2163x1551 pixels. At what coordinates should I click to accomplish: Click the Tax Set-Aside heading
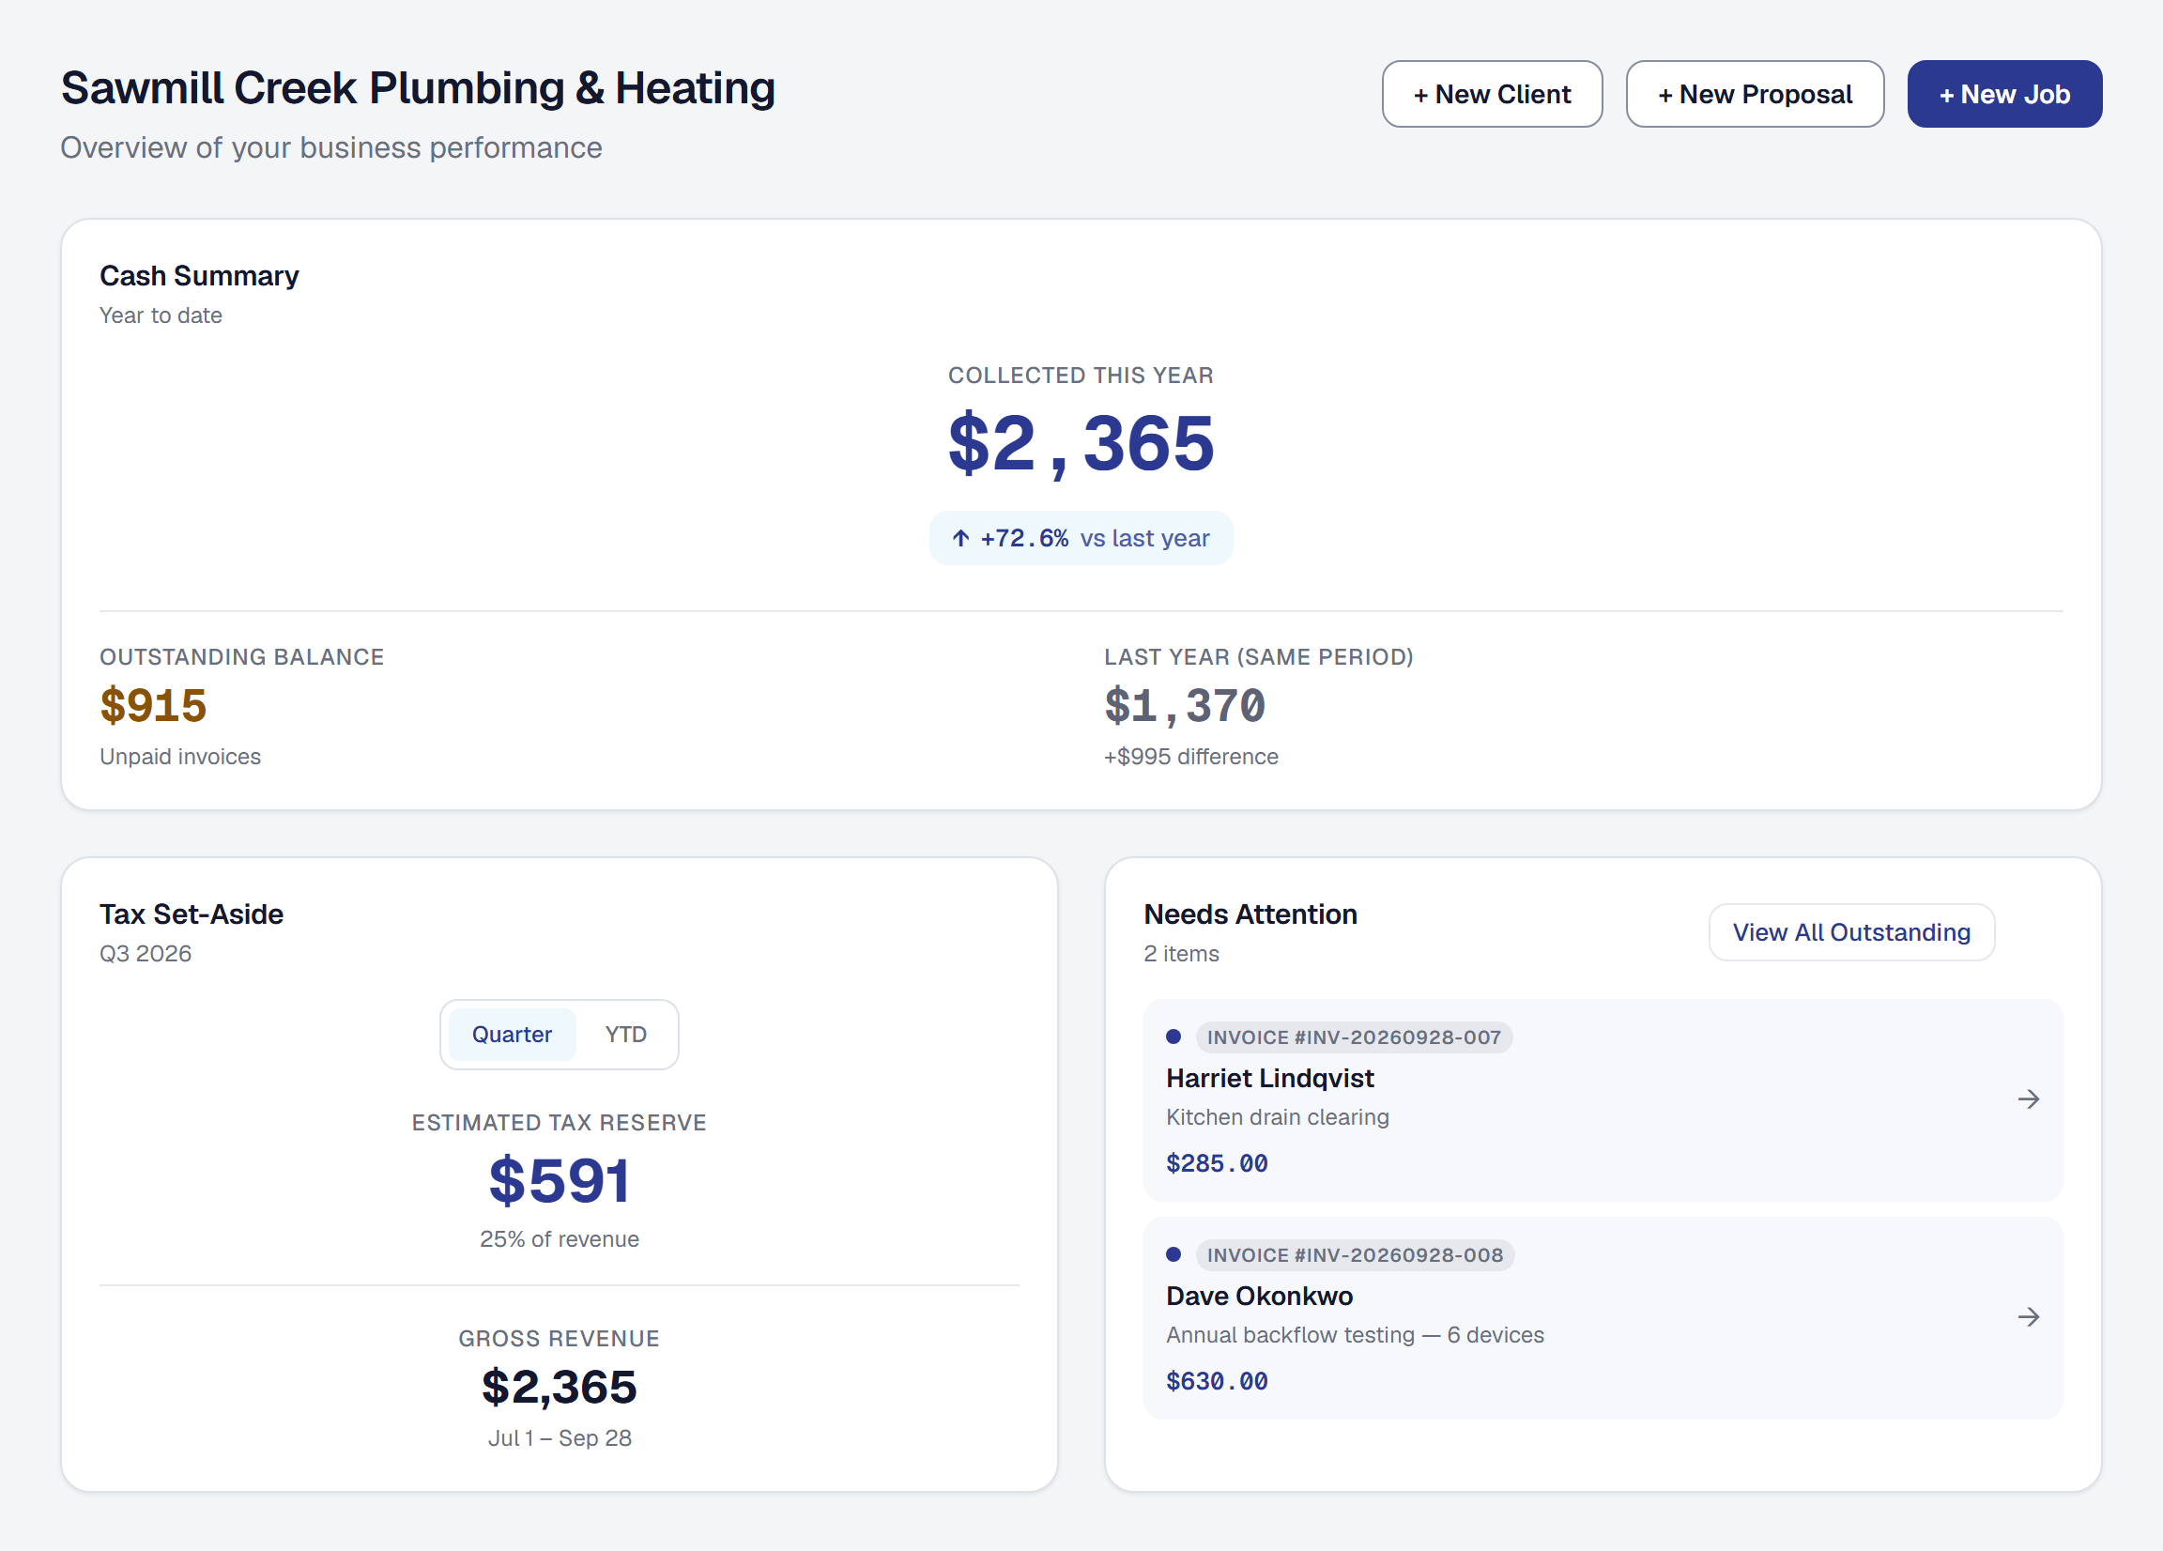192,914
